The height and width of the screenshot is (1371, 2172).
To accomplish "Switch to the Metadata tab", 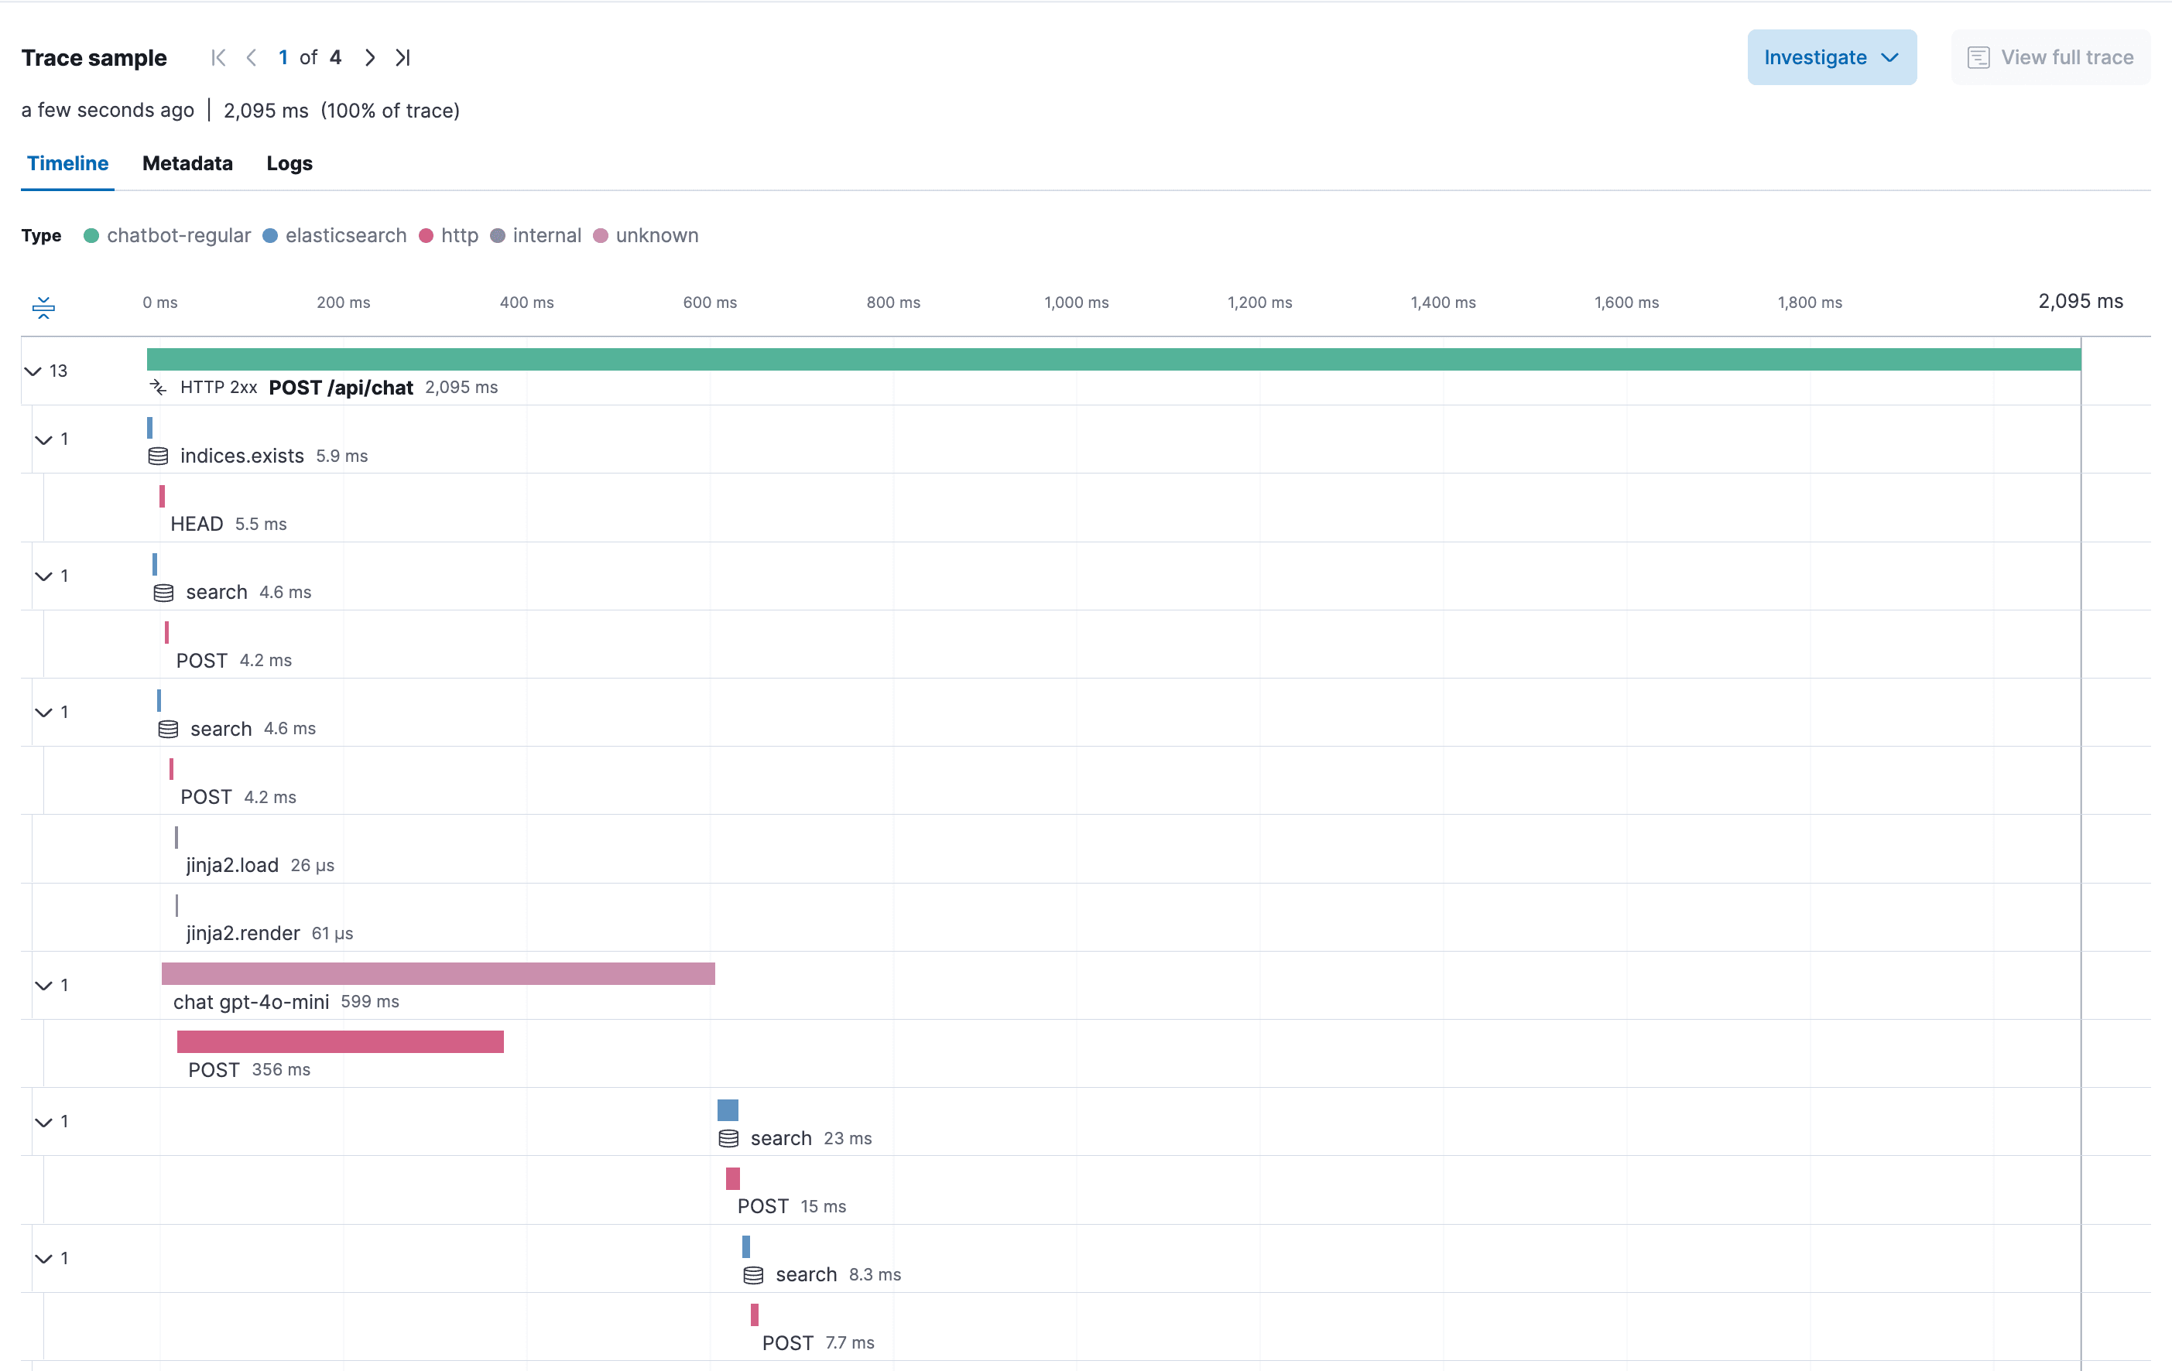I will click(187, 163).
